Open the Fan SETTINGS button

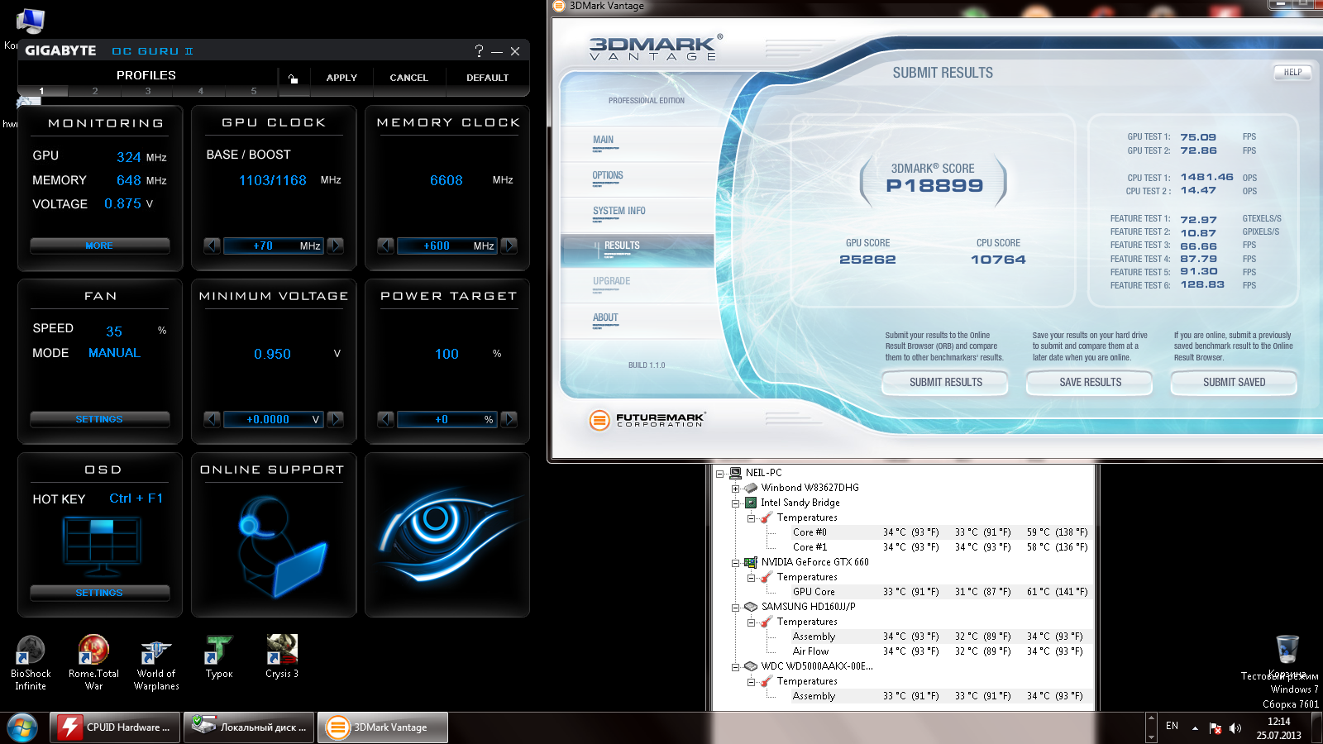pyautogui.click(x=99, y=419)
